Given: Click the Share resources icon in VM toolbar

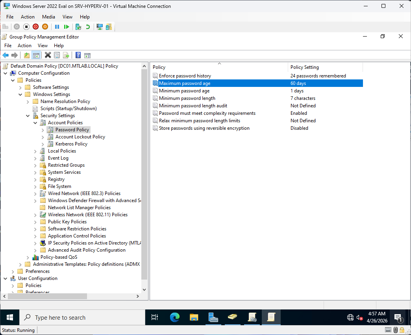Looking at the screenshot, I should coord(109,27).
